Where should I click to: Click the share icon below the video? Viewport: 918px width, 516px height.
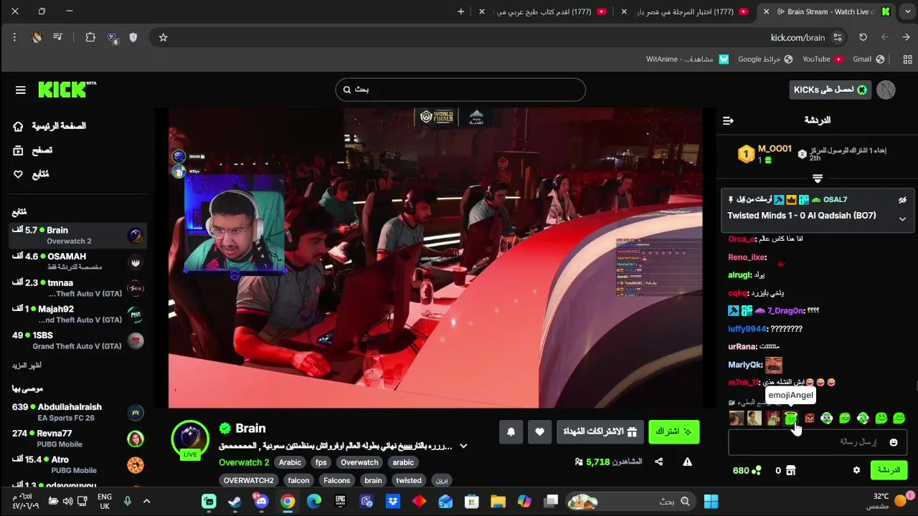[659, 462]
